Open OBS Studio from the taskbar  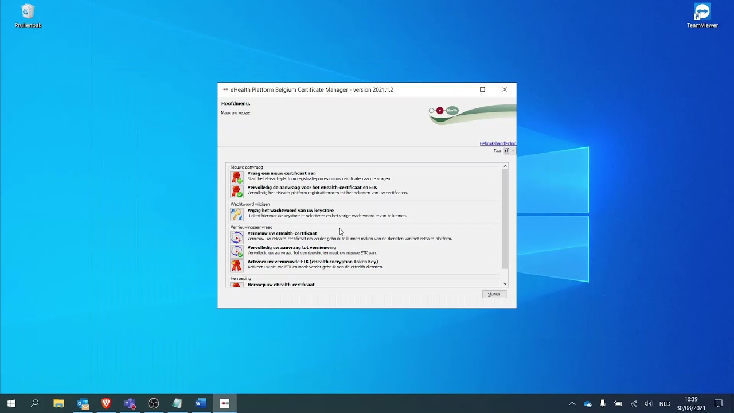click(x=153, y=403)
